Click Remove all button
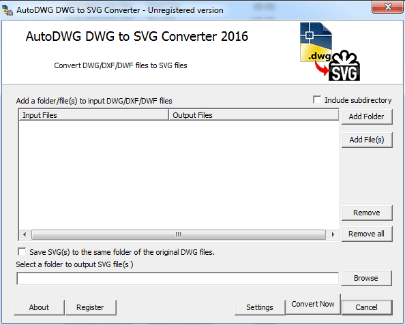The image size is (405, 325). click(367, 234)
